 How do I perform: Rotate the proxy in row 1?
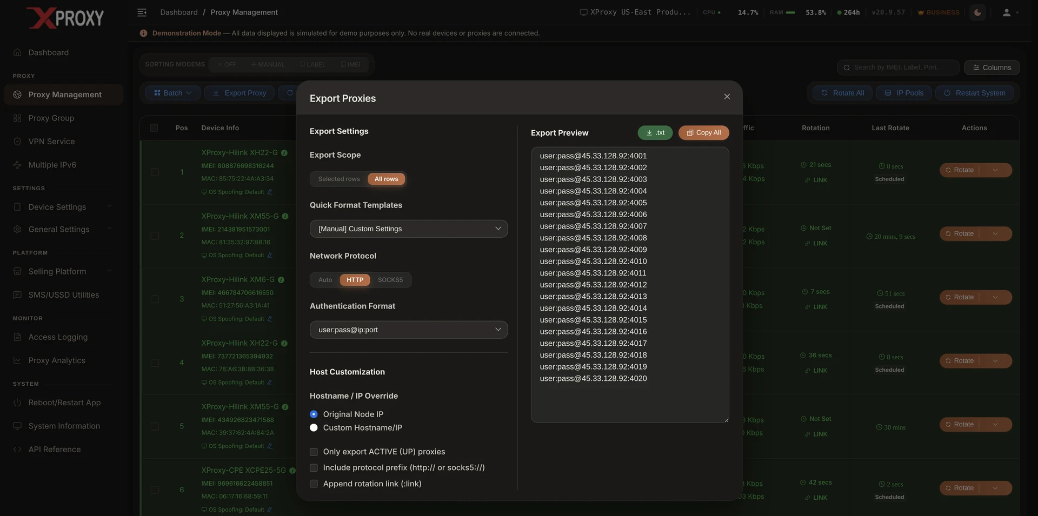[x=960, y=170]
